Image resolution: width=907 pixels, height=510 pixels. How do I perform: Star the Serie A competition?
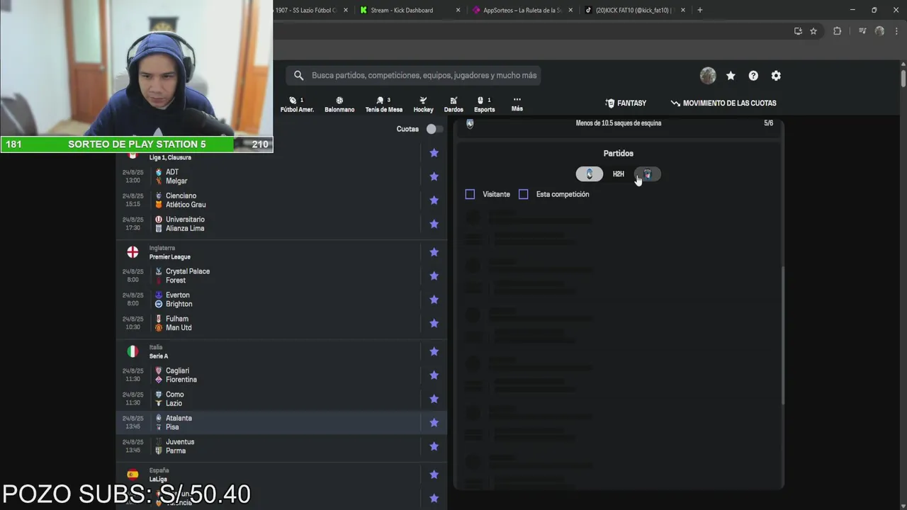(x=434, y=351)
